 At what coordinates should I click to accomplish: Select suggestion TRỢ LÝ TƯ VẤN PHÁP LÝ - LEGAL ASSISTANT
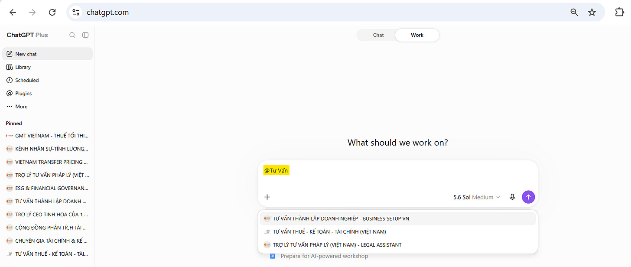[x=398, y=245]
